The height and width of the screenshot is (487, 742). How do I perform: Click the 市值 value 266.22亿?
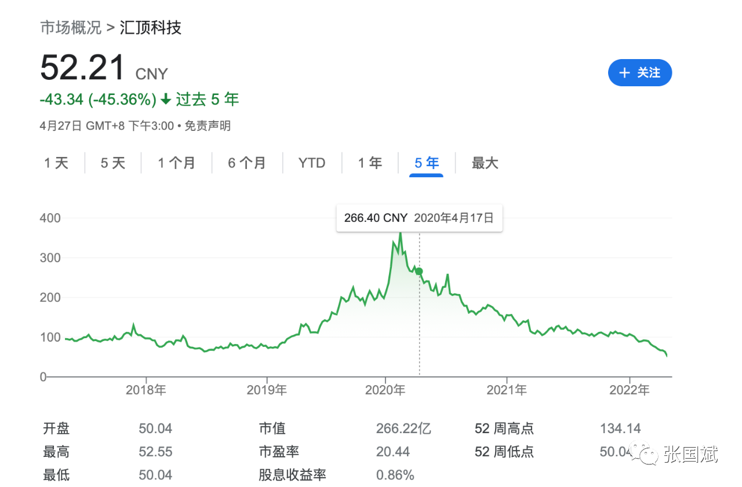coord(403,429)
